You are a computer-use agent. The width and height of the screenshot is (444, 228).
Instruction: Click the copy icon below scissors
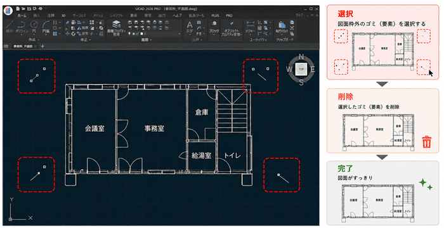pos(292,34)
